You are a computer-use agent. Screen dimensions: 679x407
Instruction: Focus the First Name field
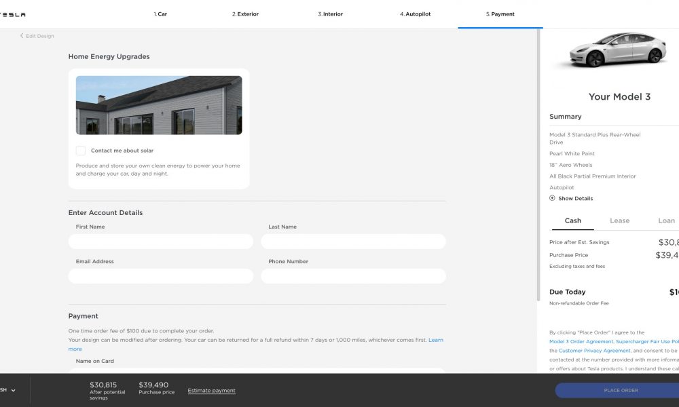click(161, 241)
